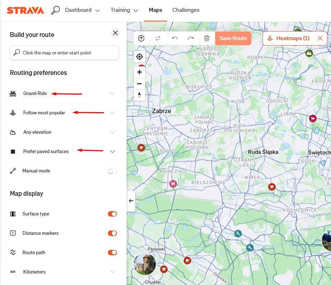
Task: Delete route using the trash icon
Action: 207,38
